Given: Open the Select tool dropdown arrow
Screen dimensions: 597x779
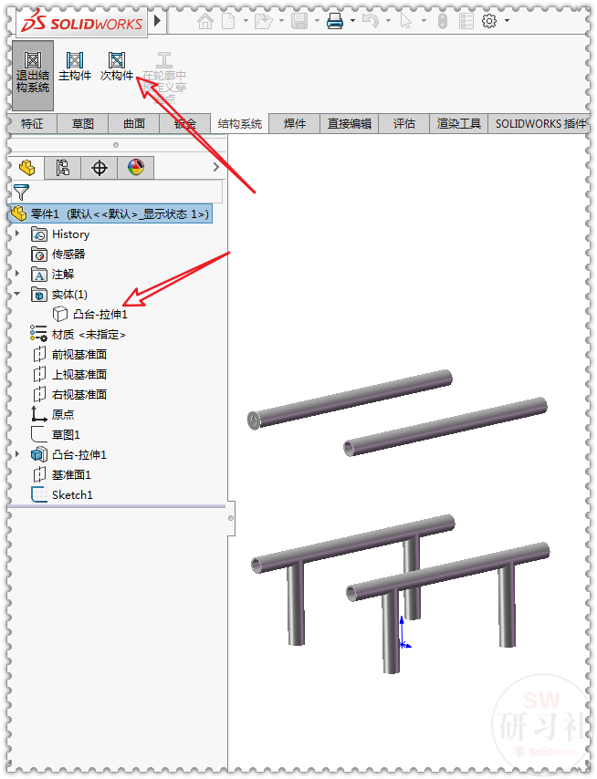Looking at the screenshot, I should [x=424, y=21].
